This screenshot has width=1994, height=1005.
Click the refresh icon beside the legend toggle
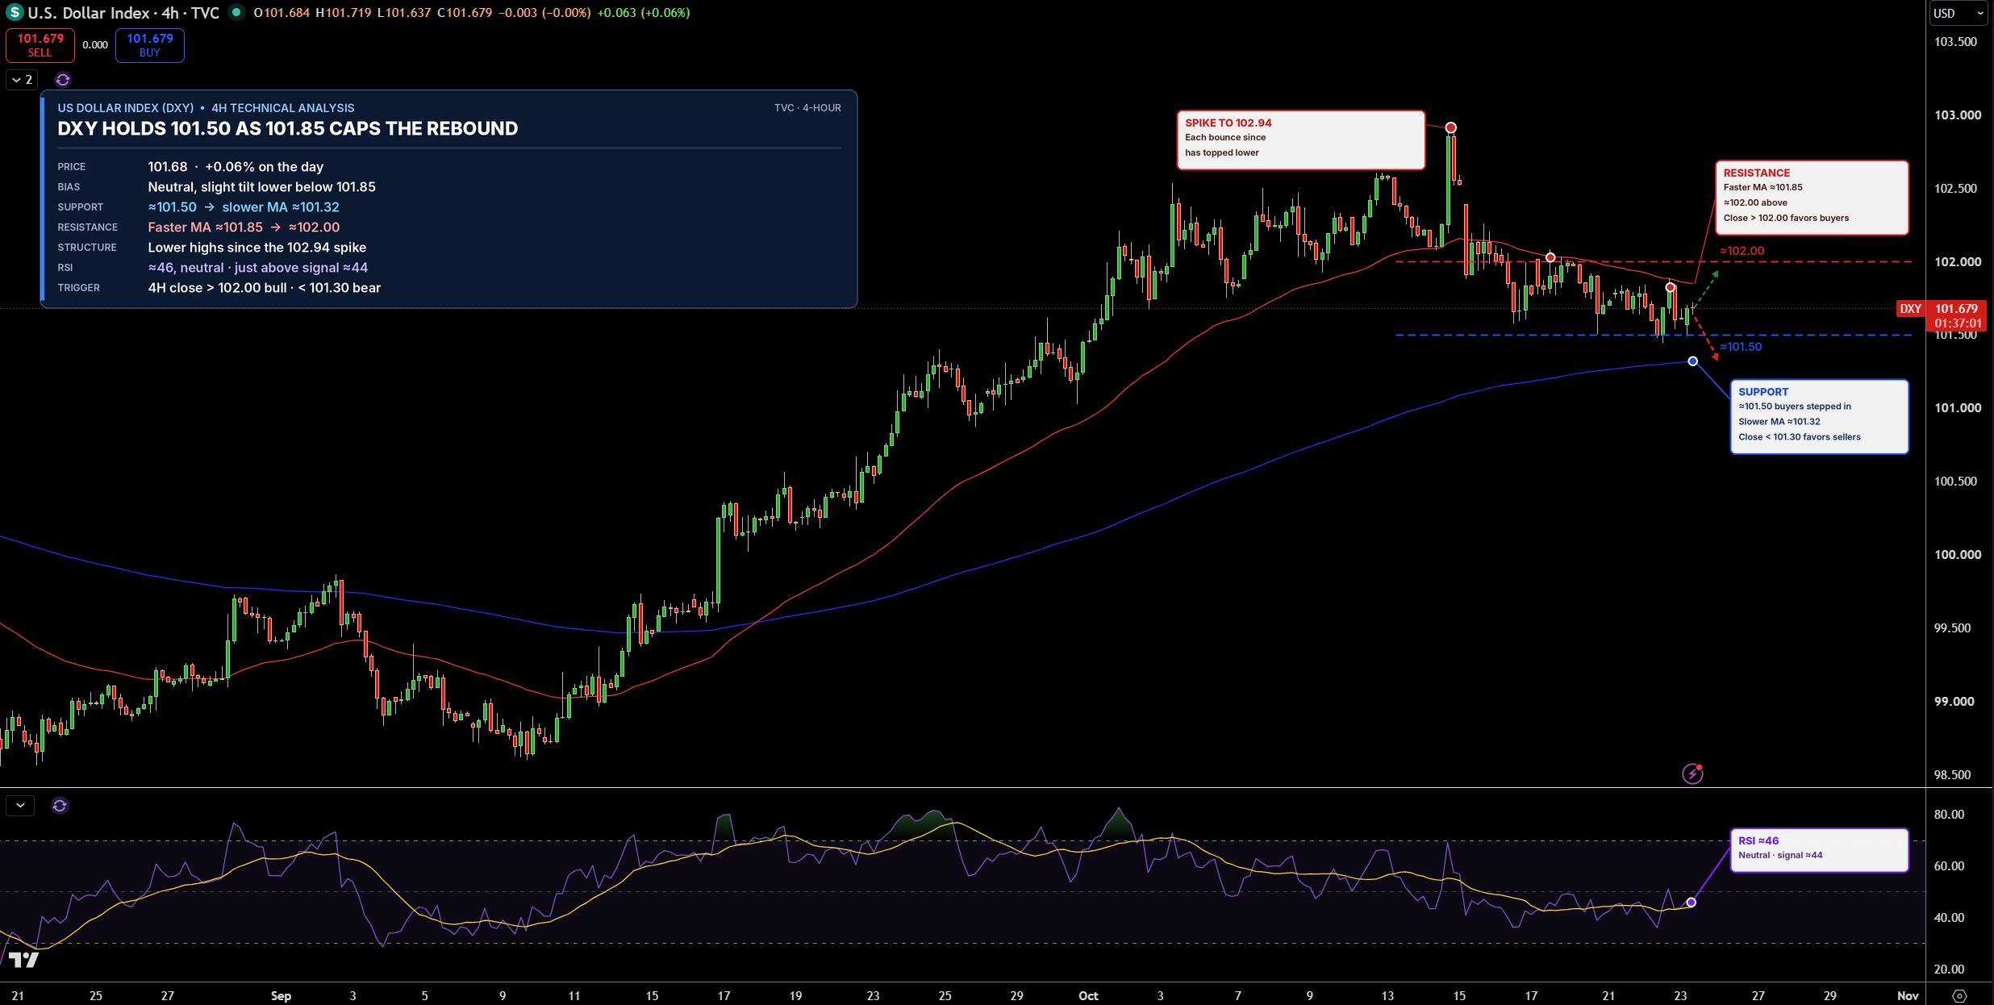(63, 80)
